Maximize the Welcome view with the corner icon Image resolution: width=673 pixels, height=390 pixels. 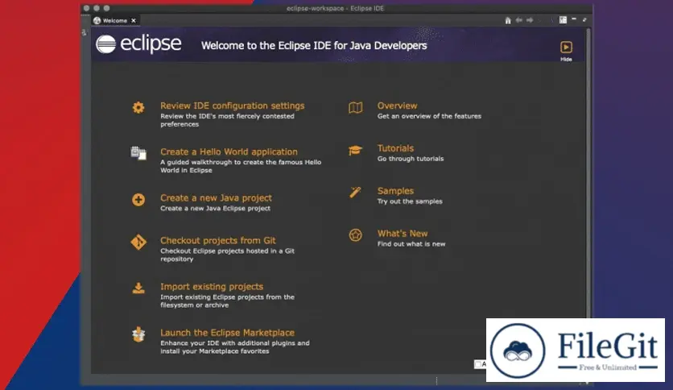click(x=584, y=20)
